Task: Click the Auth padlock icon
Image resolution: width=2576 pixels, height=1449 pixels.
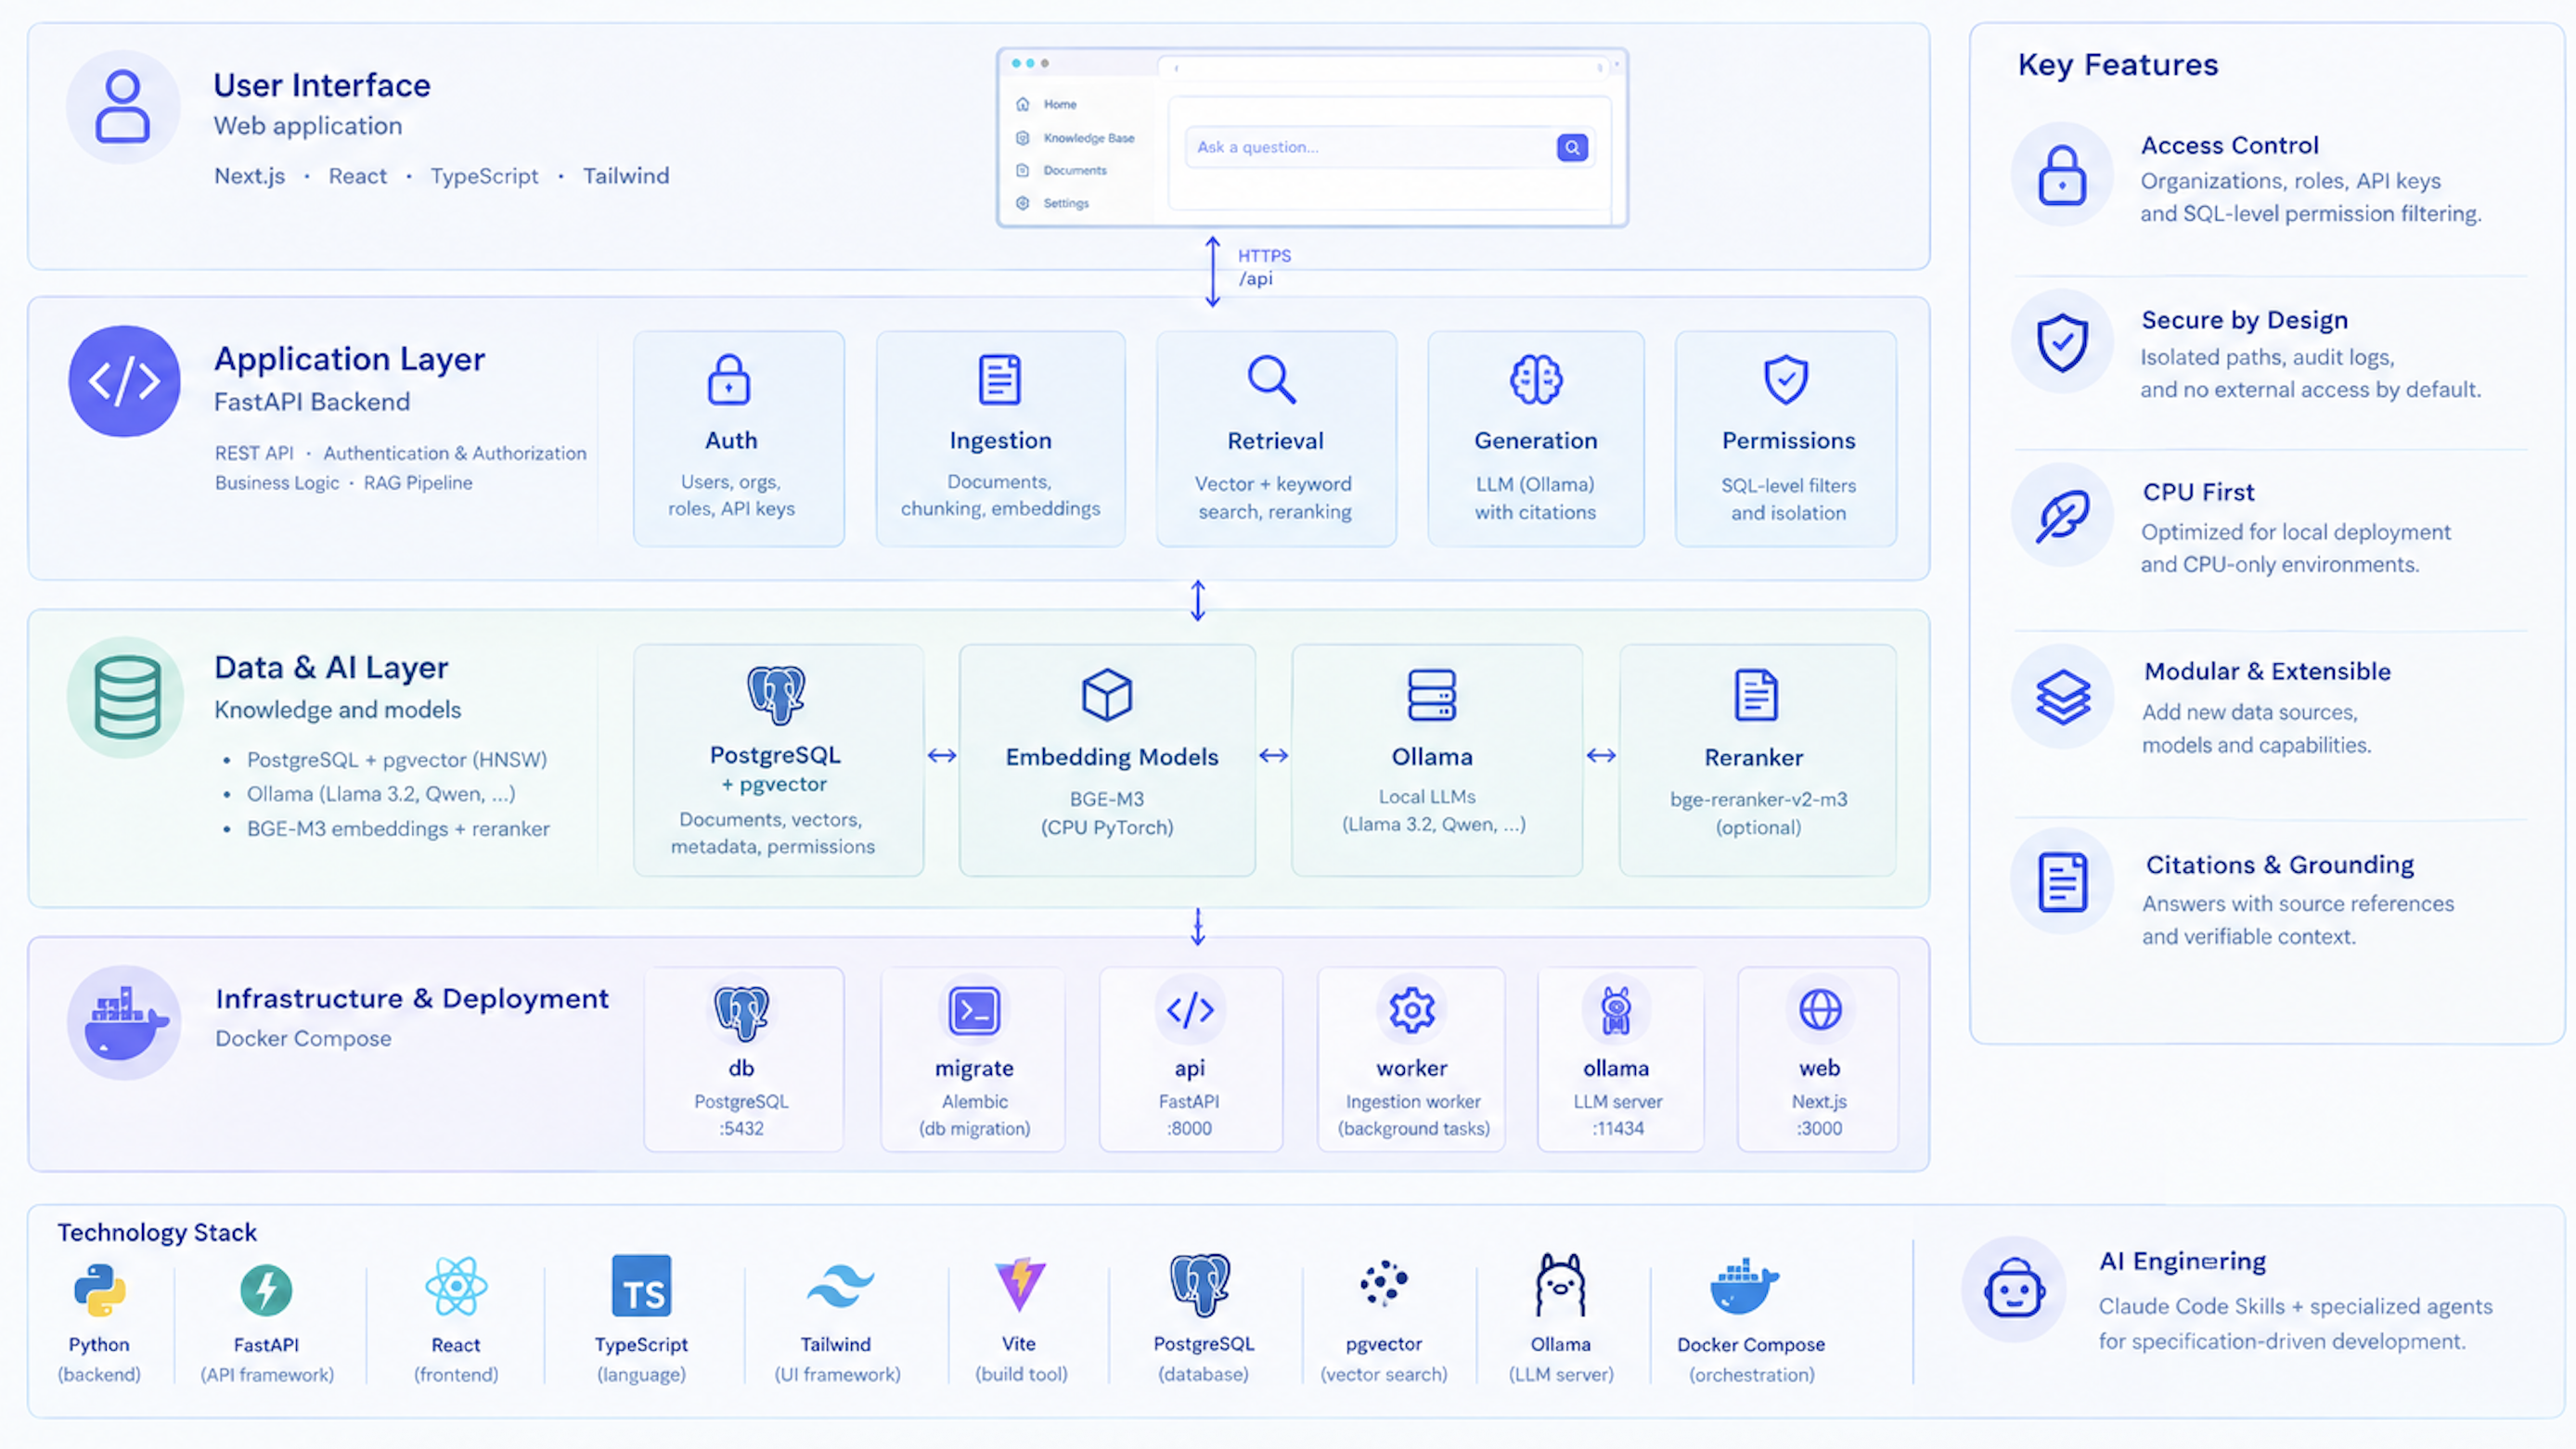Action: tap(729, 379)
